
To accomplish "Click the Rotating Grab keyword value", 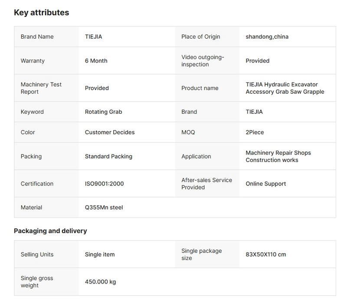I will 103,112.
